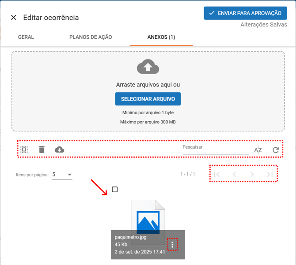Go to the next attachments page
This screenshot has height=265, width=296.
click(x=252, y=174)
